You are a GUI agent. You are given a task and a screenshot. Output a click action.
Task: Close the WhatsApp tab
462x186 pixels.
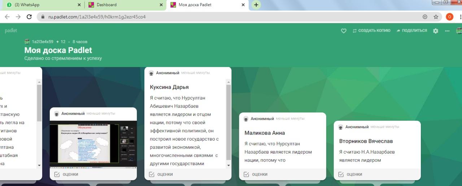pos(79,5)
